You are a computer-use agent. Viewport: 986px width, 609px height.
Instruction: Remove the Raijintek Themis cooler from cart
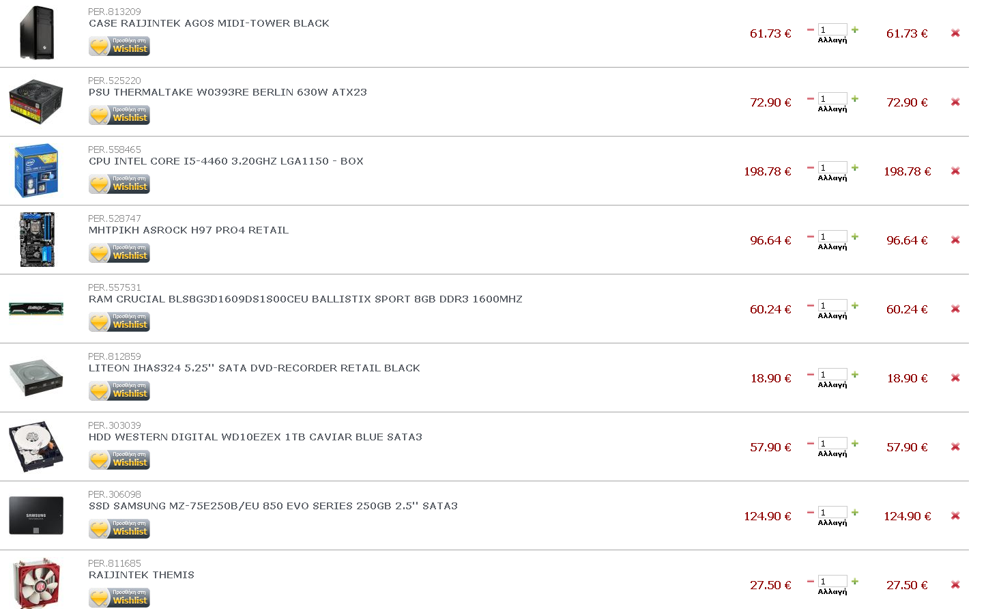tap(955, 585)
